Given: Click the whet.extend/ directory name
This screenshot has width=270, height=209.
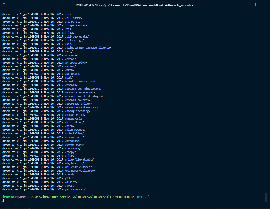Looking at the screenshot, I should click(x=74, y=122).
